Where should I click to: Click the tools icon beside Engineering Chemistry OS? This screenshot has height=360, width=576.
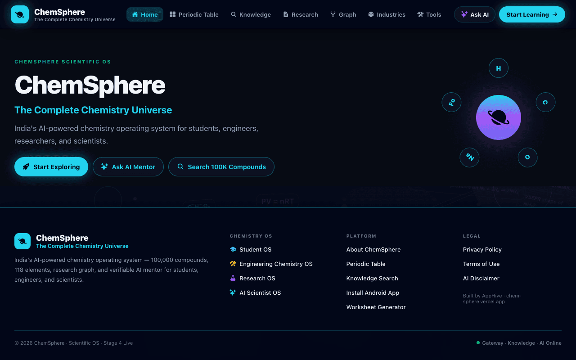coord(233,264)
